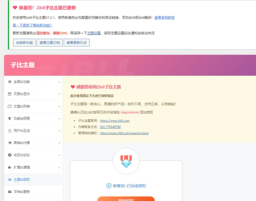
Task: Click the 社区&论坛 compass icon
Action: point(10,155)
